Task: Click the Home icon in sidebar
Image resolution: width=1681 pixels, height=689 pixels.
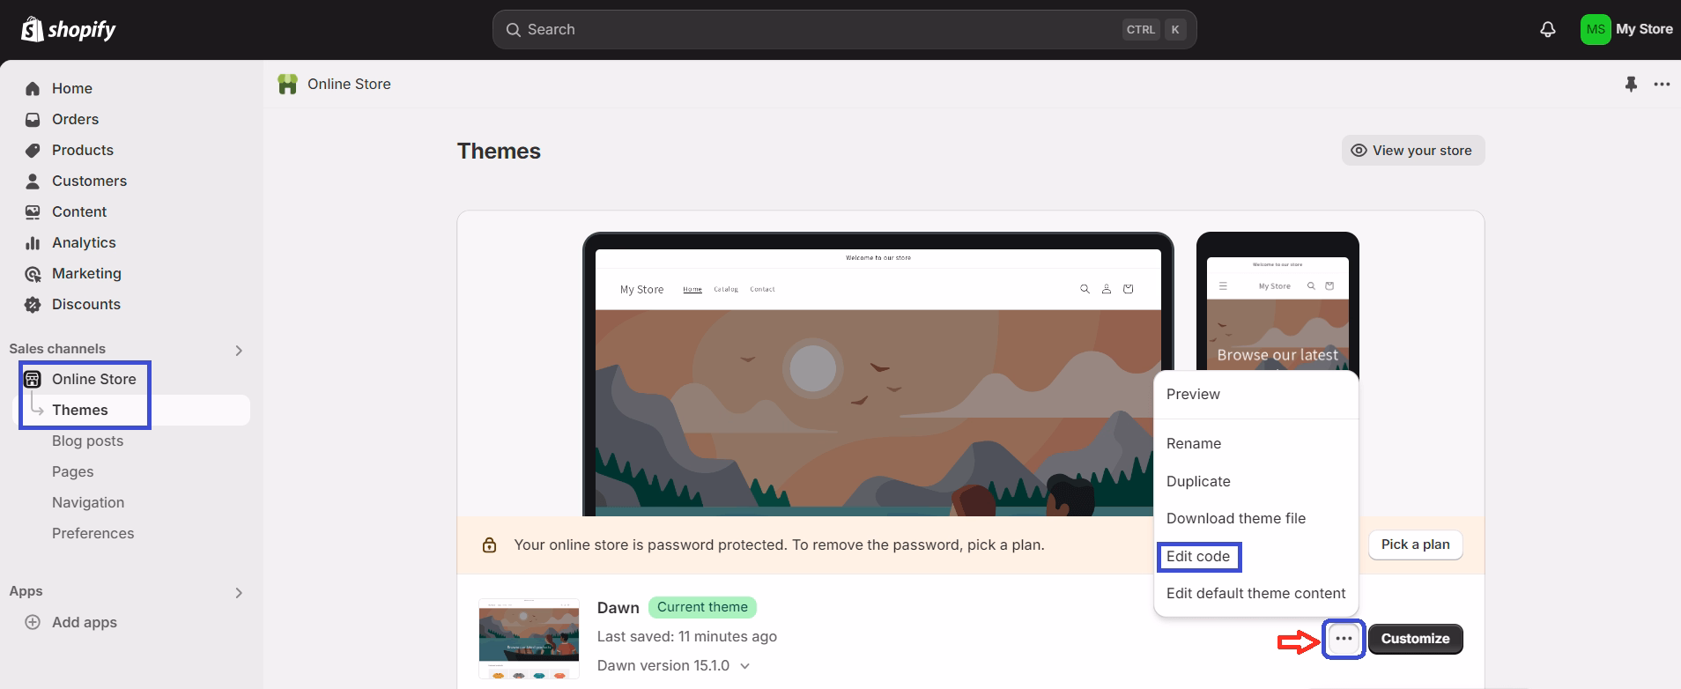Action: click(x=33, y=88)
